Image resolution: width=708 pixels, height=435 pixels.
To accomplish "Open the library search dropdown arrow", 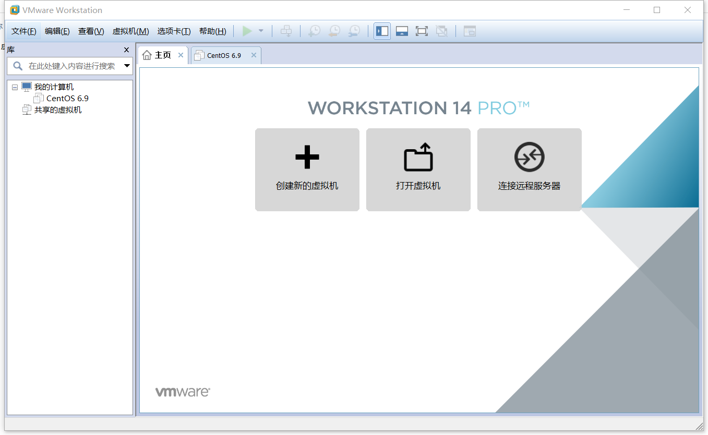I will coord(127,66).
